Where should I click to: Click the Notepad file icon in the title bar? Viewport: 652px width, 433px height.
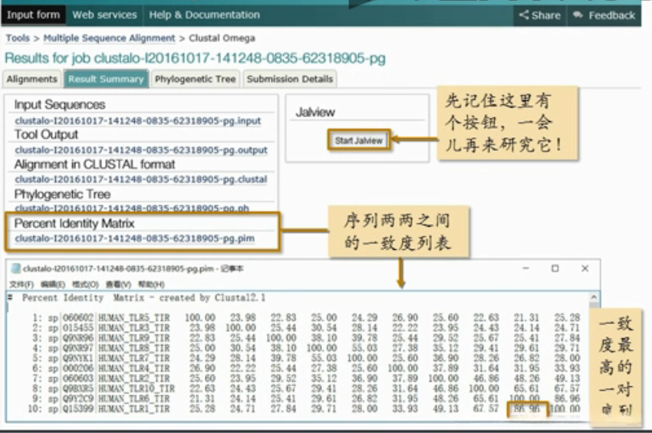point(16,269)
